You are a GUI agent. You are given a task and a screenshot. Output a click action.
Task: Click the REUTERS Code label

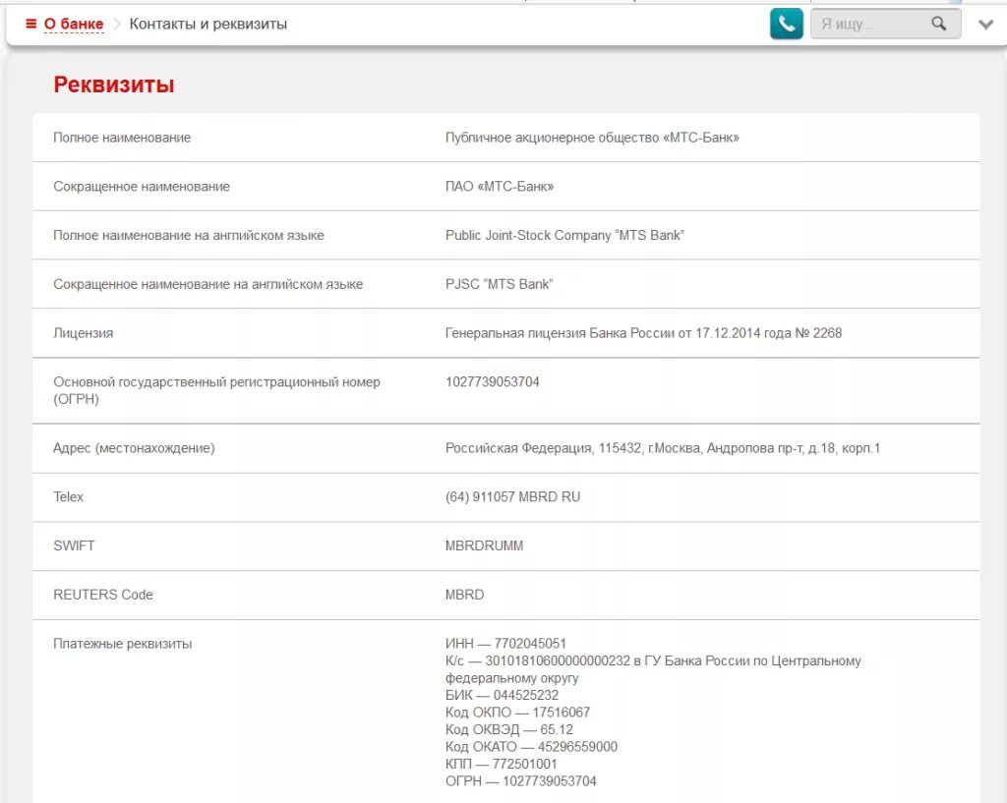[x=102, y=595]
